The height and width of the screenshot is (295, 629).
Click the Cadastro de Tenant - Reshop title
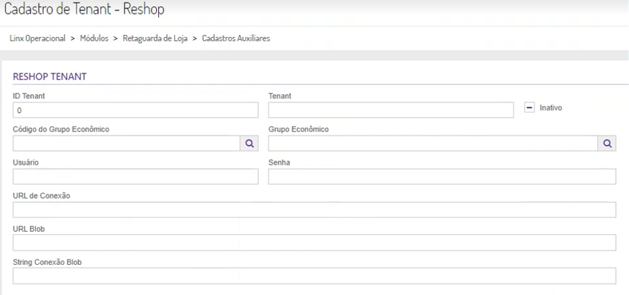[x=84, y=10]
